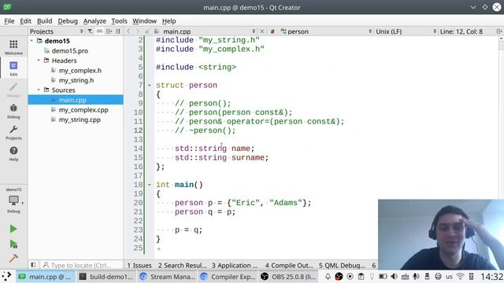Open the Build menu
Screen dimensions: 504x283
click(x=44, y=21)
